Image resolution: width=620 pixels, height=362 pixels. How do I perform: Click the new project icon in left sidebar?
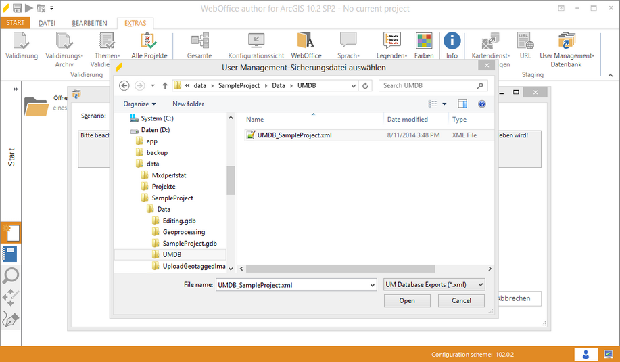point(11,233)
